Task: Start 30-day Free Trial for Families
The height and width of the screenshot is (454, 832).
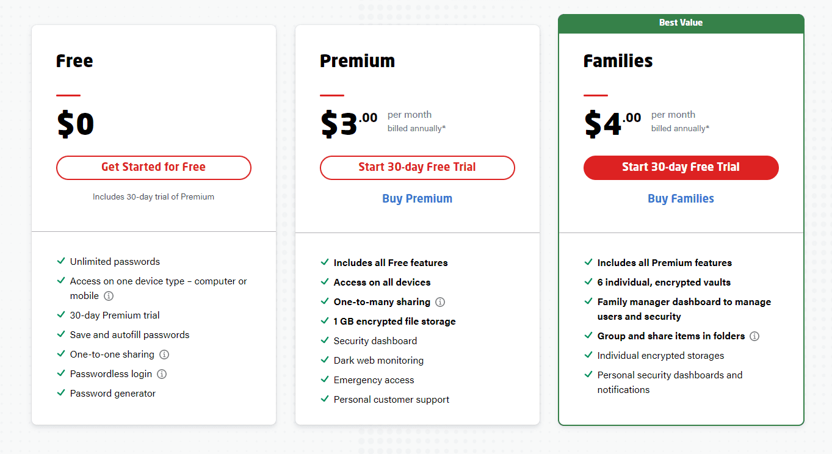Action: pos(681,168)
